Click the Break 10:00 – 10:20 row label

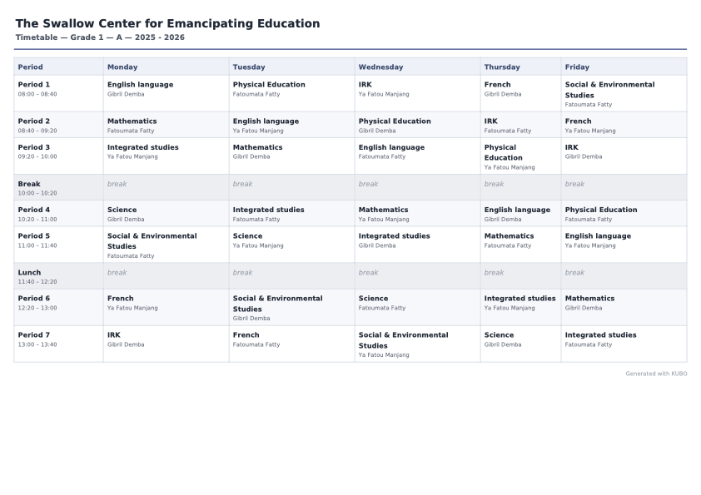click(x=58, y=187)
